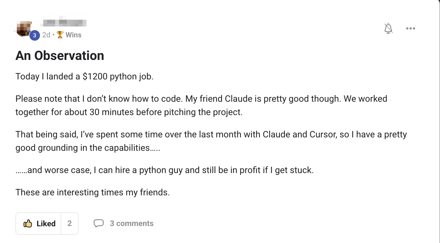
Task: Toggle the post notification bell icon
Action: pos(388,28)
